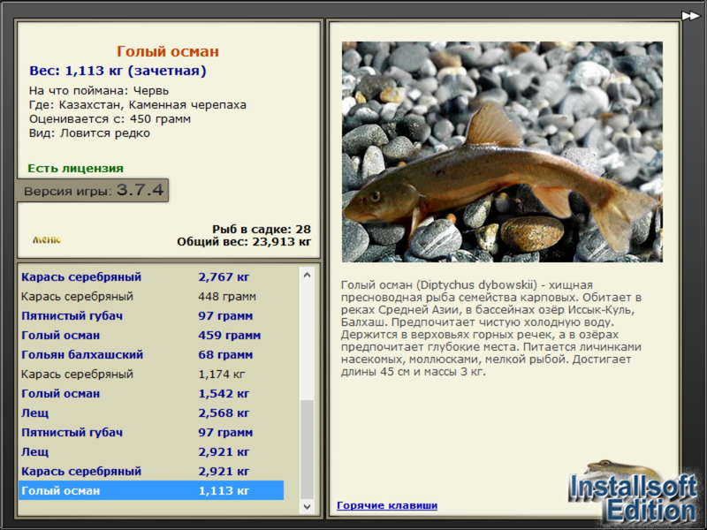707x530 pixels.
Task: Select Карась серебряный 2,921 кг row
Action: [x=151, y=471]
